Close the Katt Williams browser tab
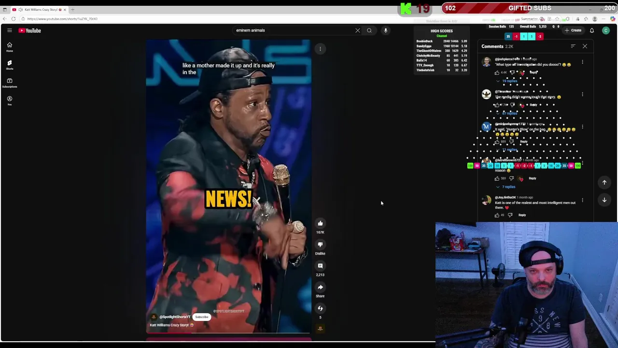The width and height of the screenshot is (618, 348). [65, 10]
